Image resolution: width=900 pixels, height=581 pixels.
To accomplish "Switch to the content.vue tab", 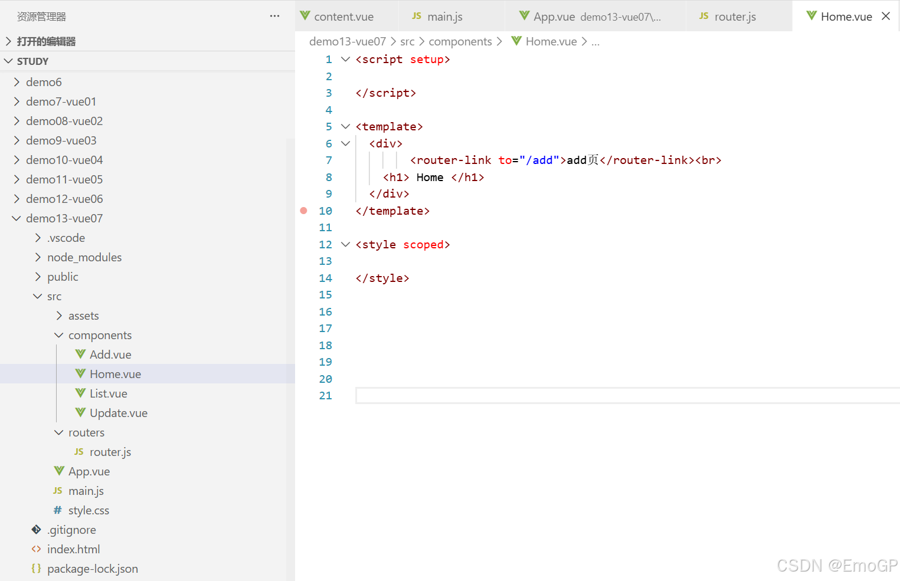I will click(347, 16).
